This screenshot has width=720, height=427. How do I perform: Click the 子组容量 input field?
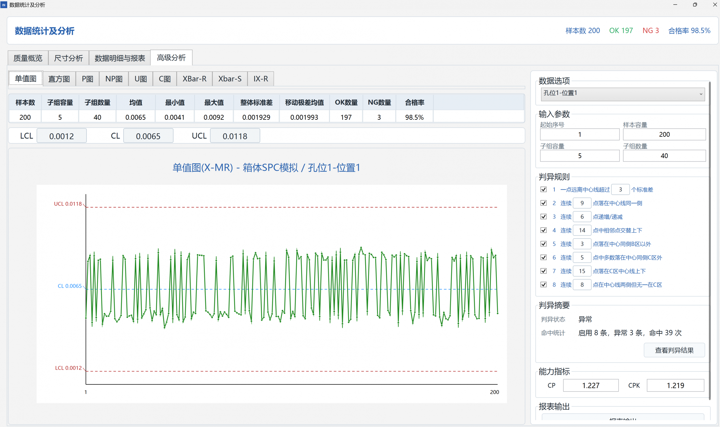(579, 156)
